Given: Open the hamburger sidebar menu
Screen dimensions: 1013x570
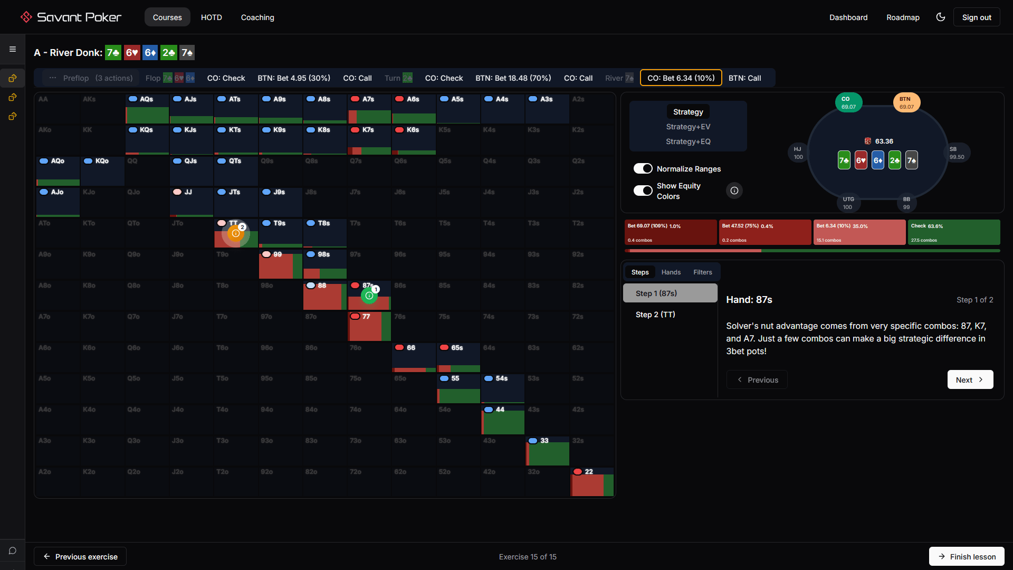Looking at the screenshot, I should (x=13, y=49).
